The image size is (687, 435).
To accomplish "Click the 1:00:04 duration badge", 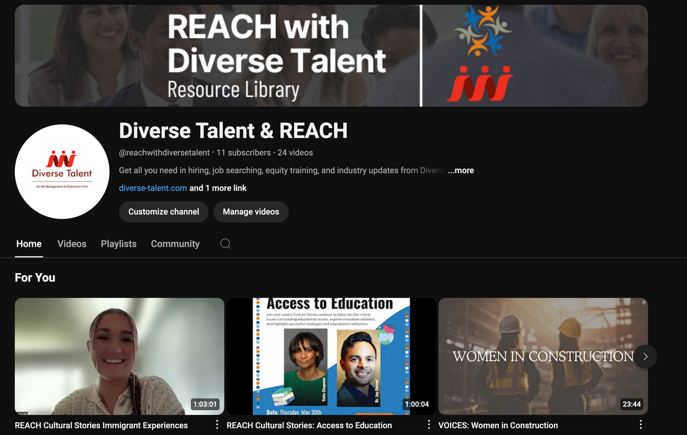I will tap(417, 404).
